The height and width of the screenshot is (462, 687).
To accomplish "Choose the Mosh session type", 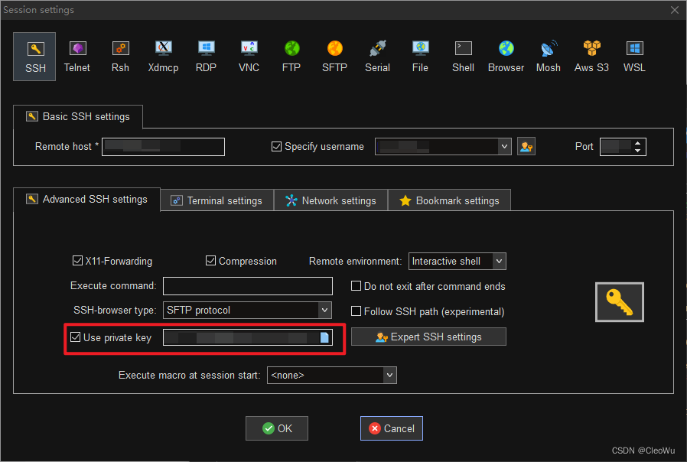I will pyautogui.click(x=548, y=57).
